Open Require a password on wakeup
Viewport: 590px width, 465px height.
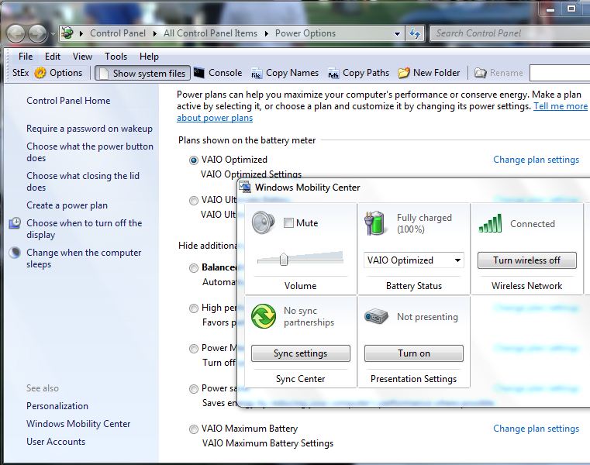click(x=90, y=129)
